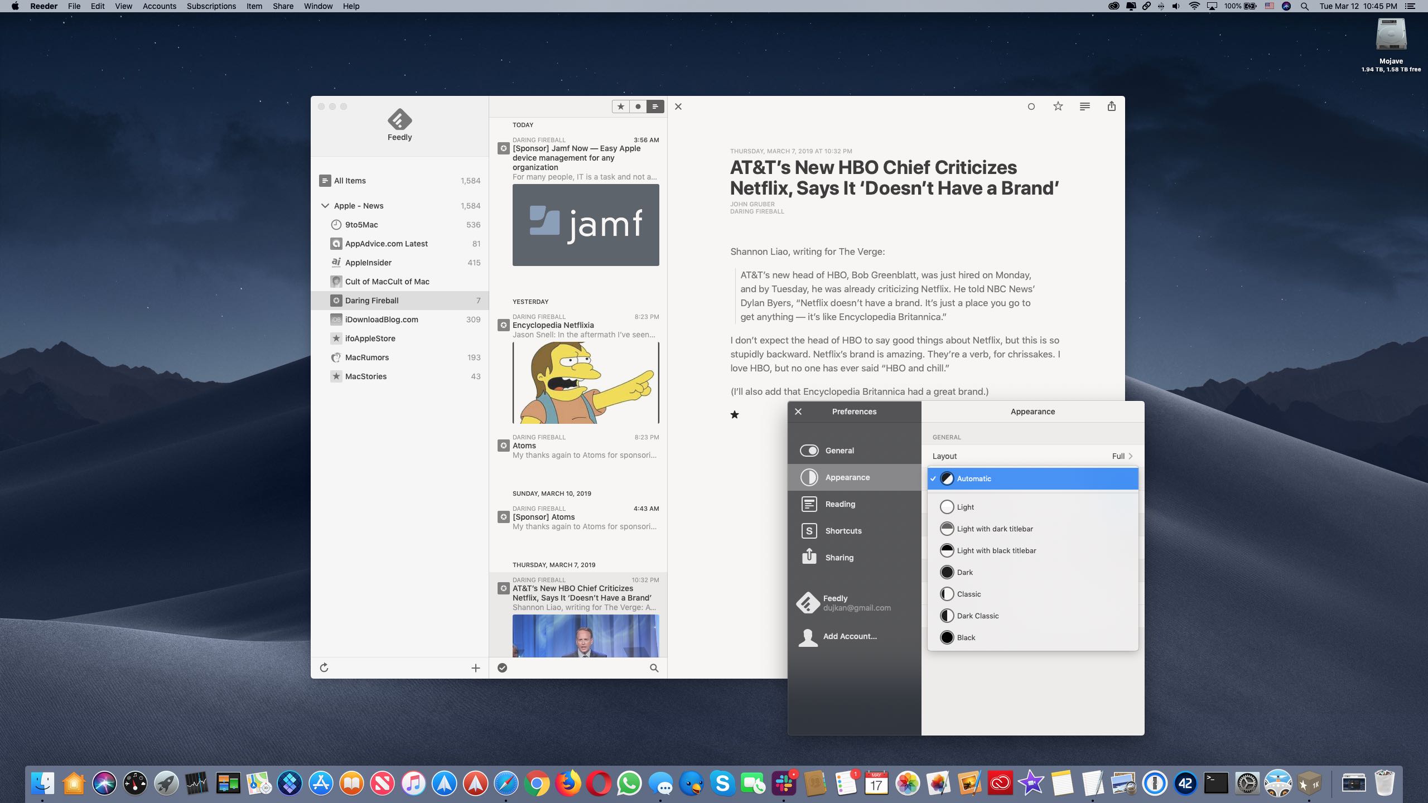The image size is (1428, 803).
Task: Select the iDownloadBlog.com feed
Action: 399,320
